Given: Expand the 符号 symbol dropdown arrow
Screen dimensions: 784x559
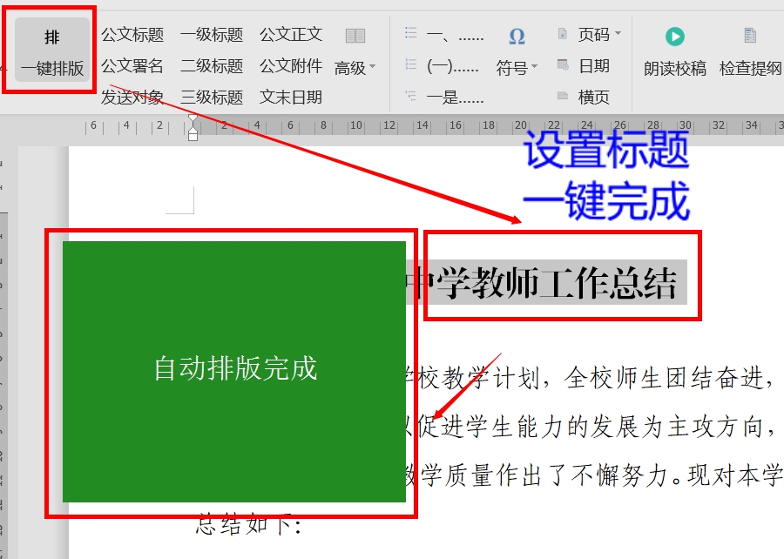Looking at the screenshot, I should (x=533, y=67).
